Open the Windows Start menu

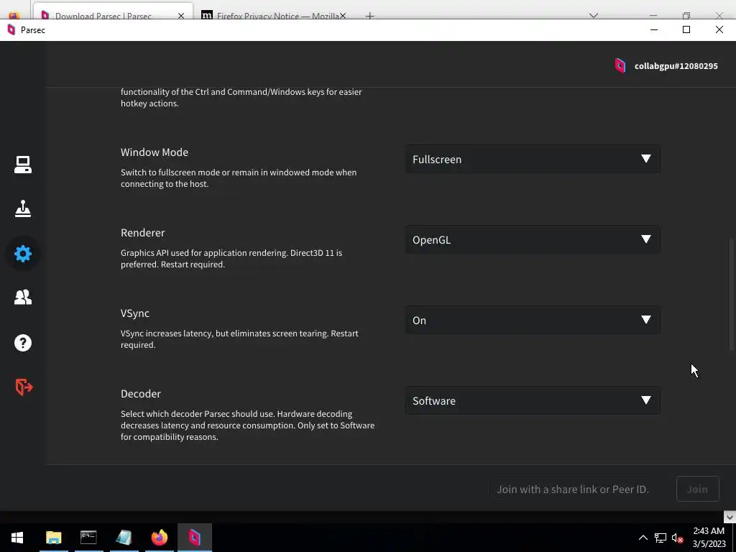(x=17, y=538)
